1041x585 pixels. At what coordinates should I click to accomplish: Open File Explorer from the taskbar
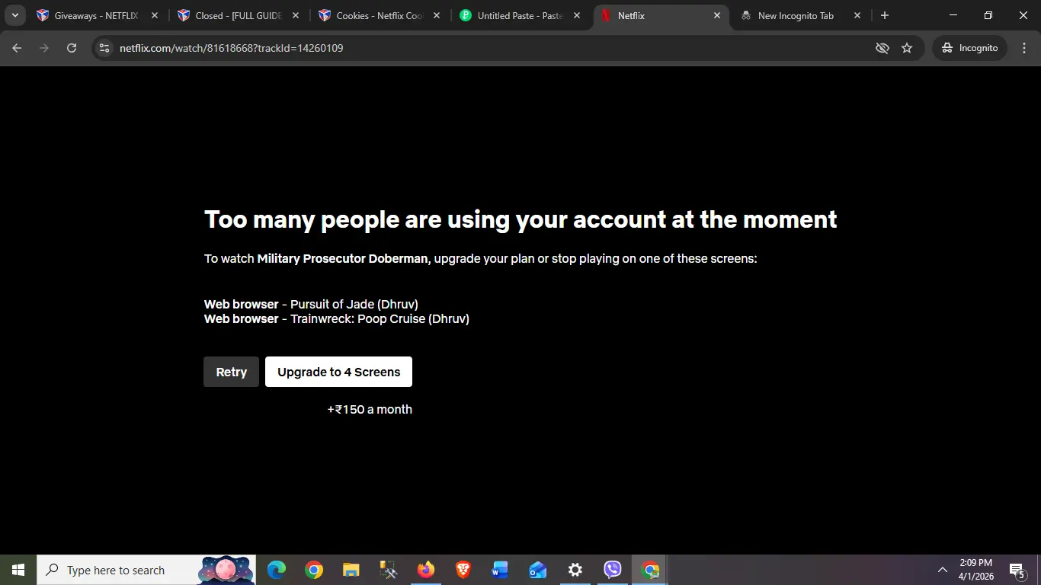(x=351, y=570)
